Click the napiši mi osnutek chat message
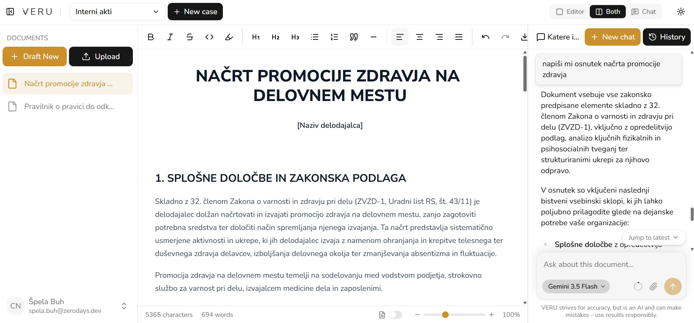 (609, 69)
